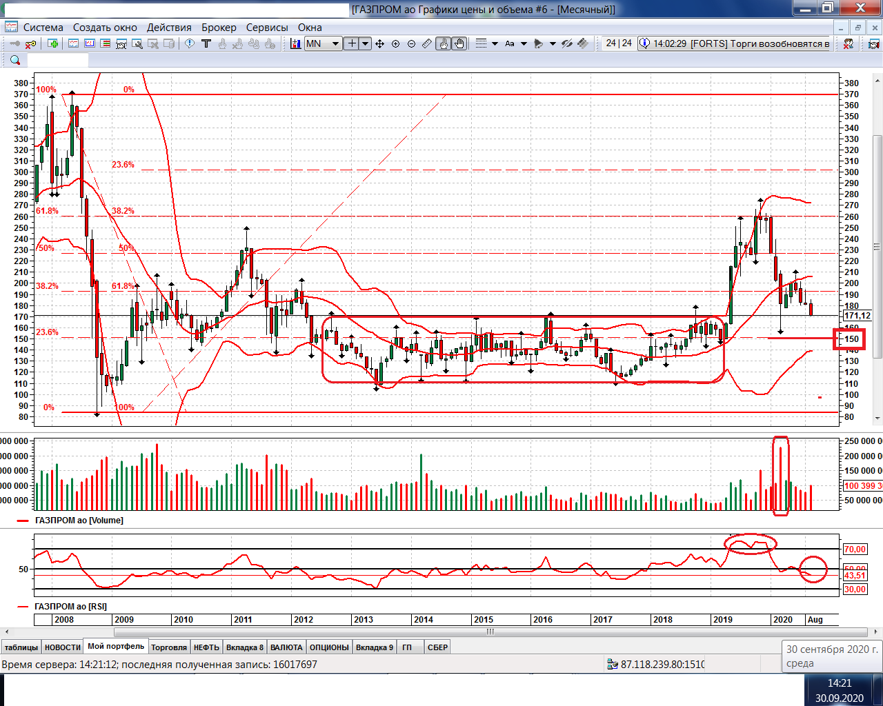Click the chart settings bar icon beside MN
Viewport: 883px width, 706px height.
tap(295, 43)
